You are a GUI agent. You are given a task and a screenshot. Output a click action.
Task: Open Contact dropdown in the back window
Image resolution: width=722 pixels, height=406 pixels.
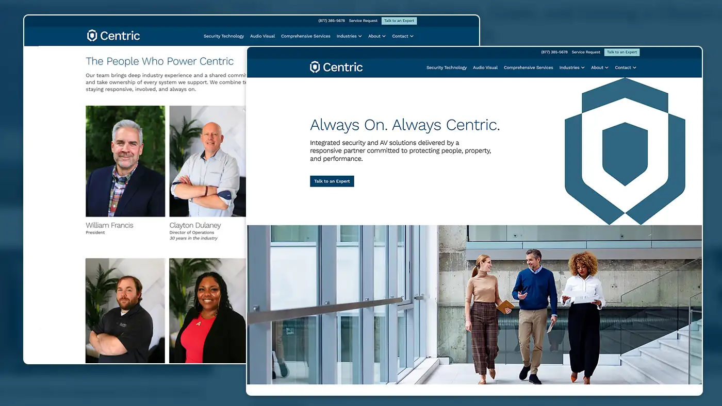(x=403, y=36)
